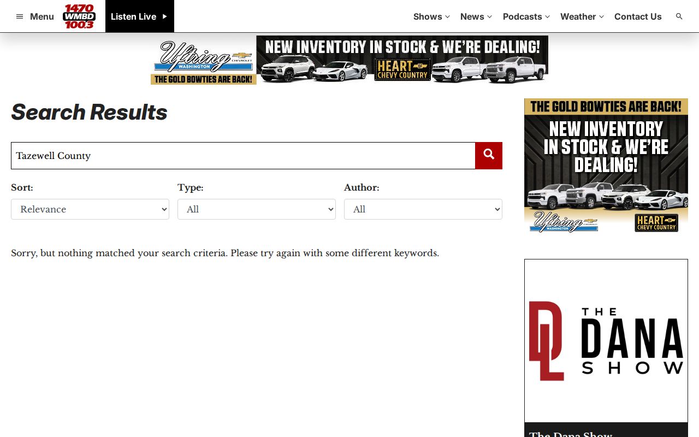This screenshot has height=437, width=699.
Task: Expand the Weather menu
Action: (582, 16)
